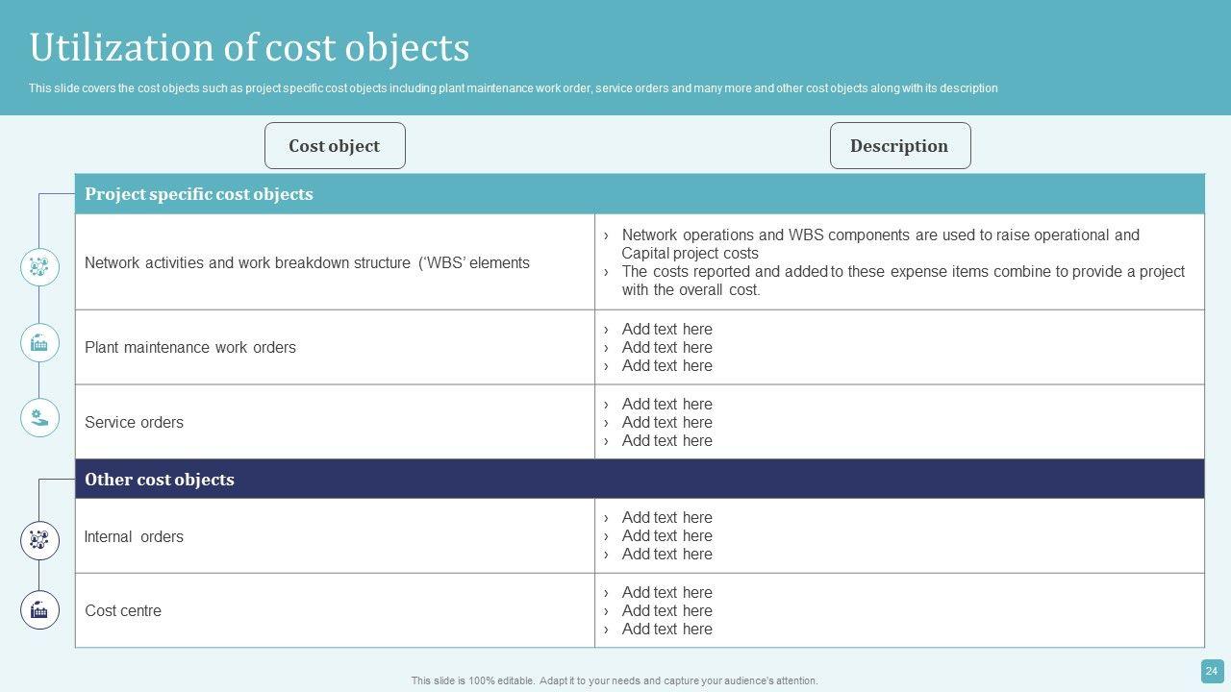Viewport: 1231px width, 692px height.
Task: Click the Project specific cost objects header
Action: pyautogui.click(x=199, y=194)
